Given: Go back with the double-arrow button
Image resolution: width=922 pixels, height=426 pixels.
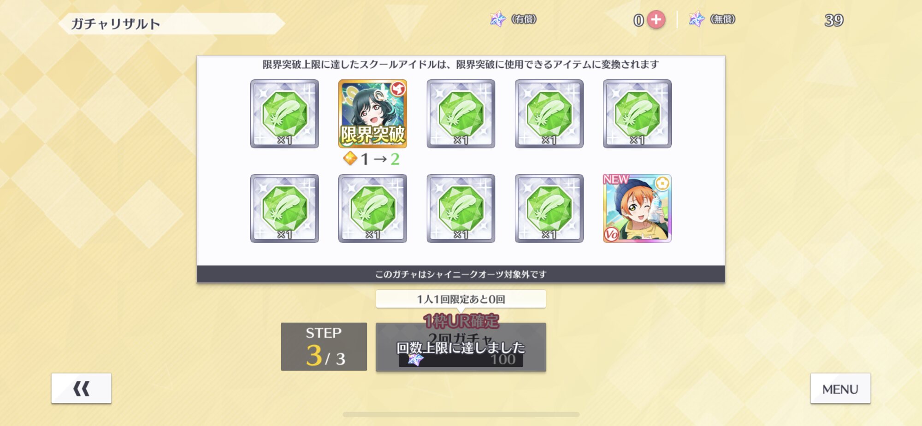Looking at the screenshot, I should coord(81,388).
